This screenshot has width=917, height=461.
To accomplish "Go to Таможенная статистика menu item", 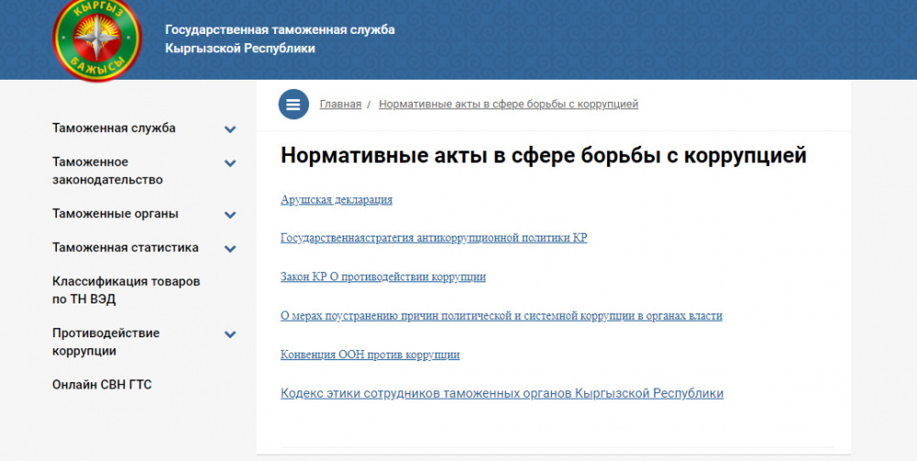I will (x=126, y=247).
